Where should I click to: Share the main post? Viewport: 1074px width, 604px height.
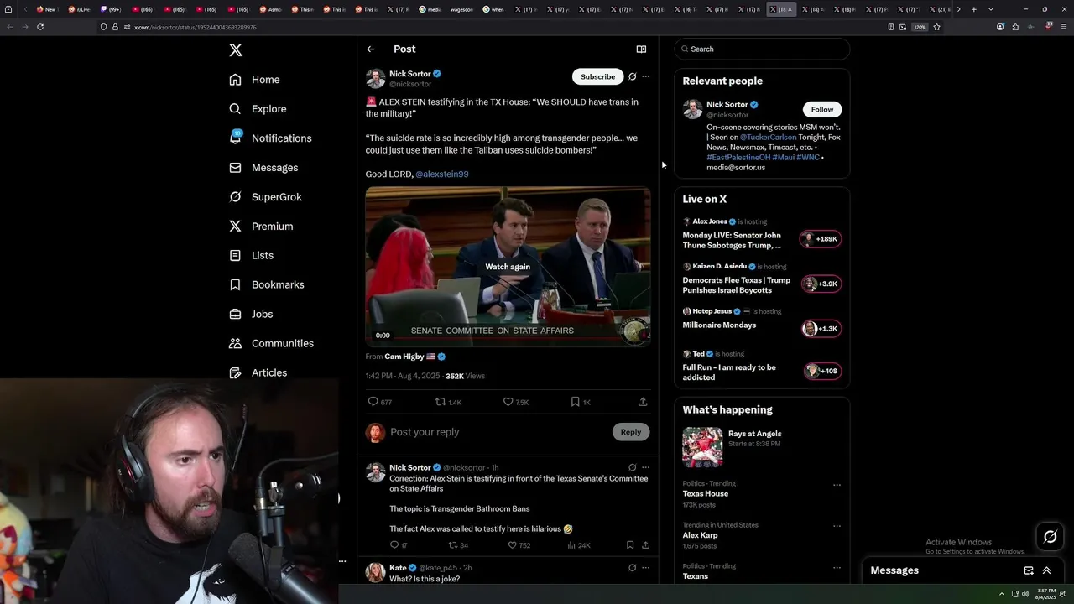tap(643, 402)
